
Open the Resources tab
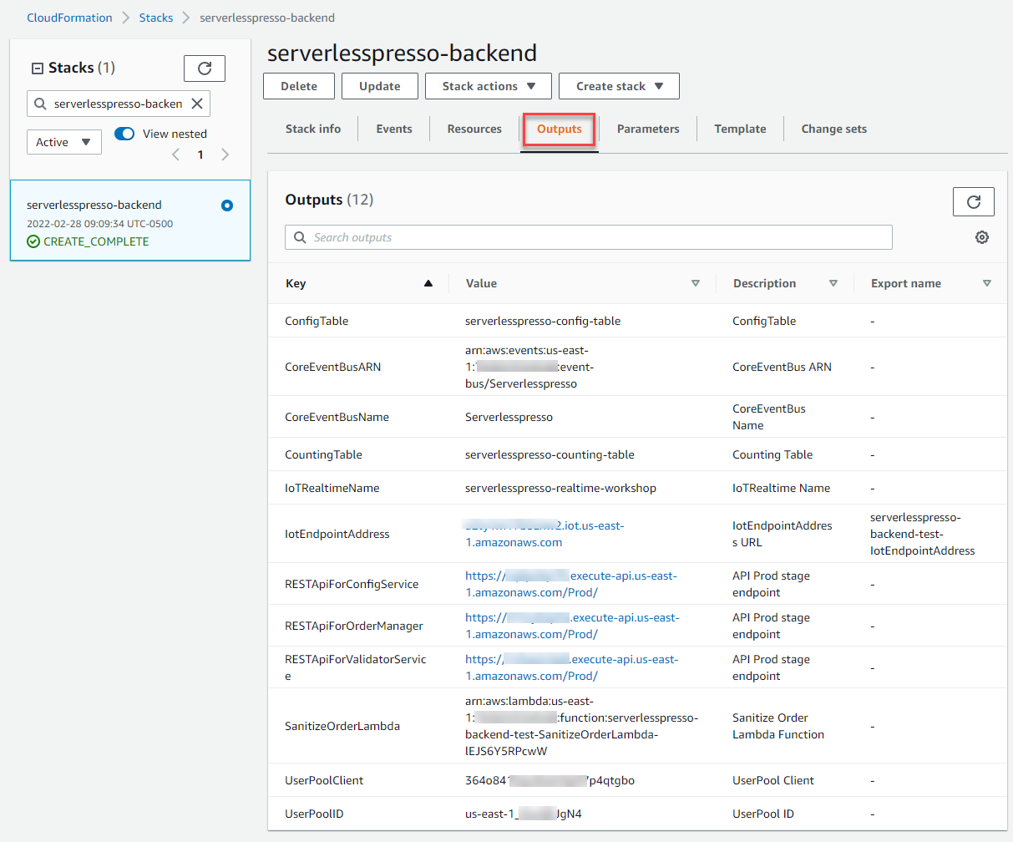[x=474, y=129]
